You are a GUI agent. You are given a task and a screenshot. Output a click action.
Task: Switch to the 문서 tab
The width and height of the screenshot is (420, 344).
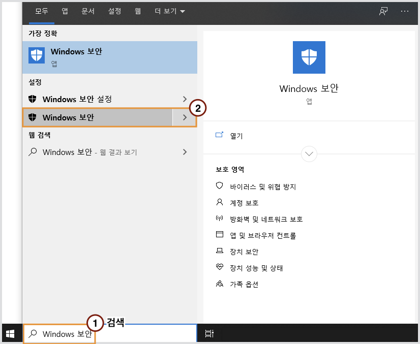(88, 11)
